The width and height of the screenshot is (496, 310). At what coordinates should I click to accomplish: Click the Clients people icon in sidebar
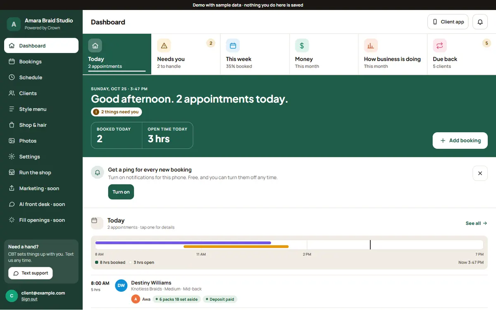(x=12, y=93)
